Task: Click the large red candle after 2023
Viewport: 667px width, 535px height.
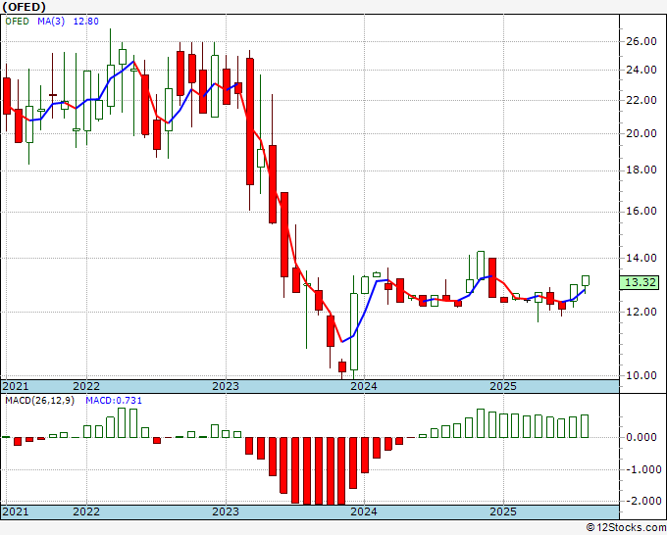Action: click(x=250, y=122)
